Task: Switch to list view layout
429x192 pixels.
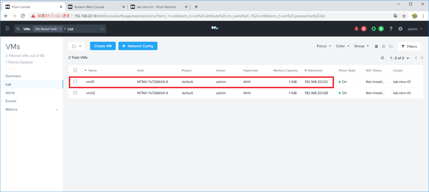Action: click(376, 46)
